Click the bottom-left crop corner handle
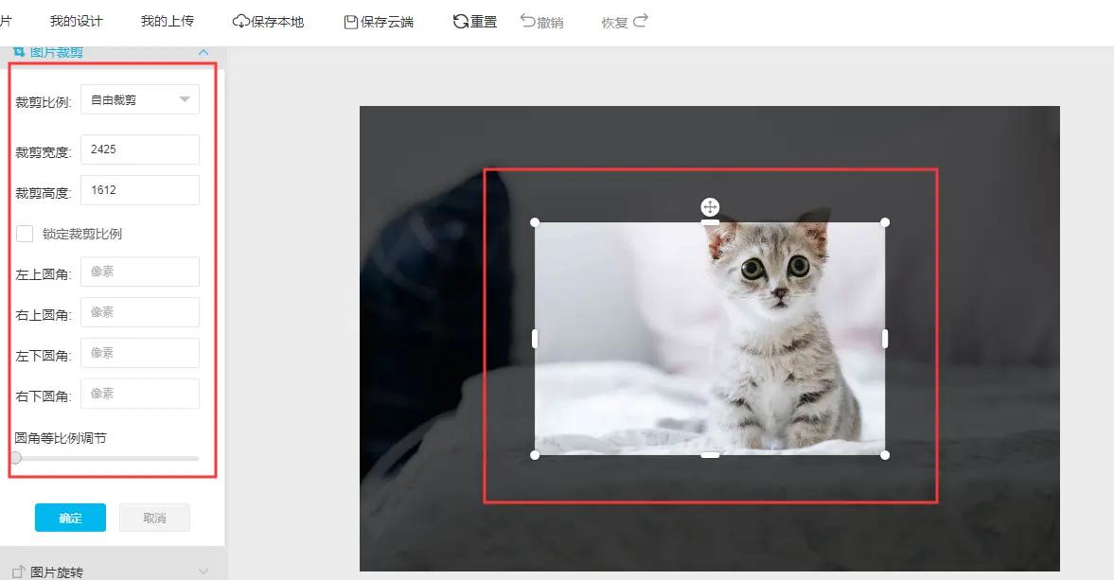The height and width of the screenshot is (580, 1114). [x=535, y=455]
